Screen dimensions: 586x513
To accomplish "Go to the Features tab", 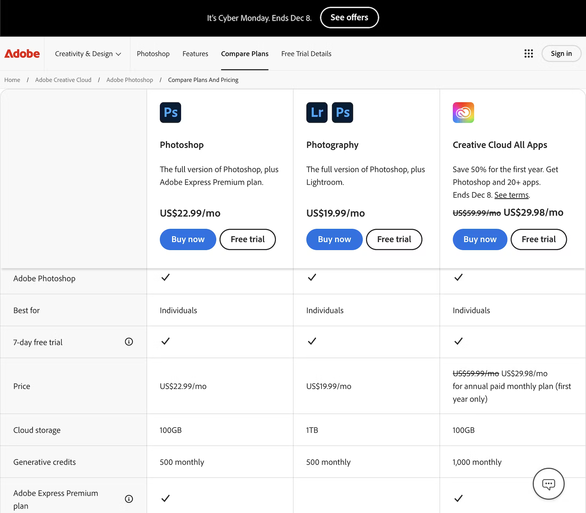I will pos(195,54).
